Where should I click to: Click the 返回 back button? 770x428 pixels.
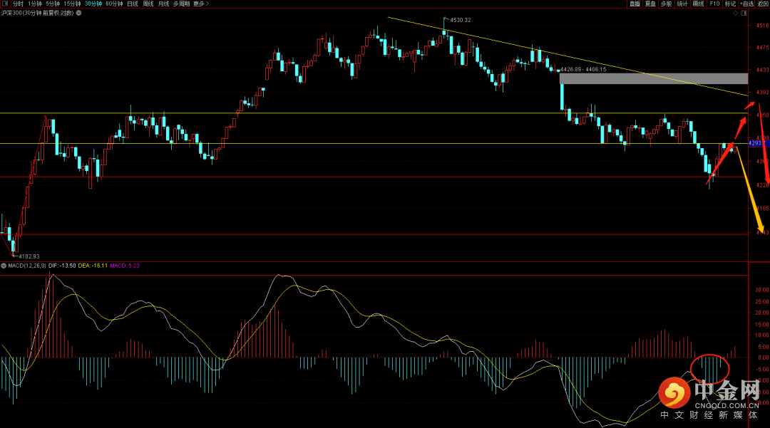pos(763,4)
